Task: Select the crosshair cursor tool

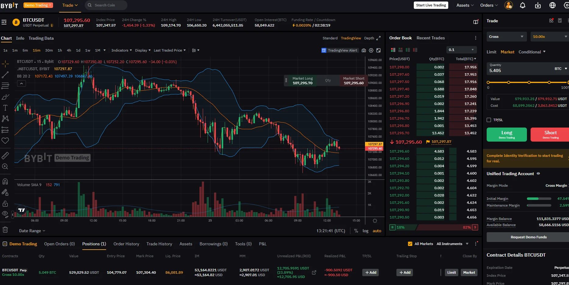Action: pyautogui.click(x=5, y=64)
